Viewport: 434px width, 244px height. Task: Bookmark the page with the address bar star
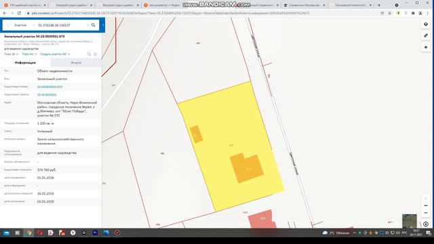[x=389, y=13]
